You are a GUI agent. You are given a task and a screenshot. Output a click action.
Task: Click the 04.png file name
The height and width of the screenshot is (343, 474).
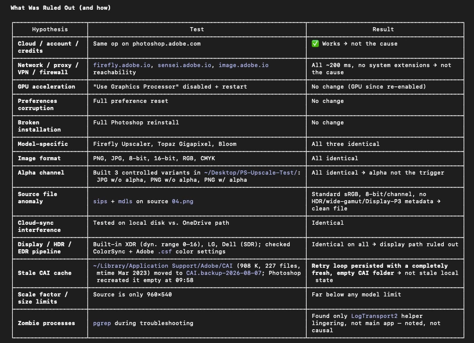[183, 201]
